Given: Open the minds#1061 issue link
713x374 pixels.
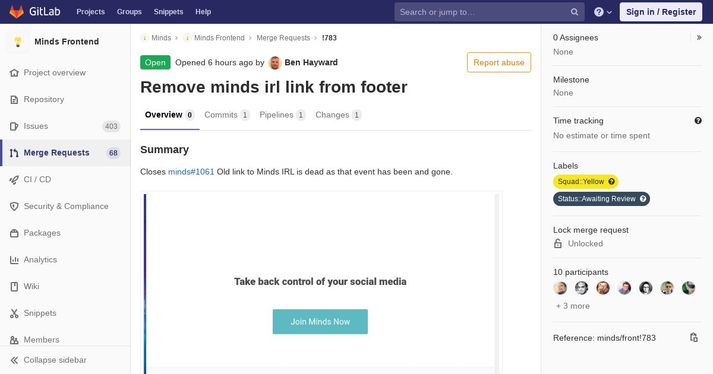Looking at the screenshot, I should (x=191, y=172).
